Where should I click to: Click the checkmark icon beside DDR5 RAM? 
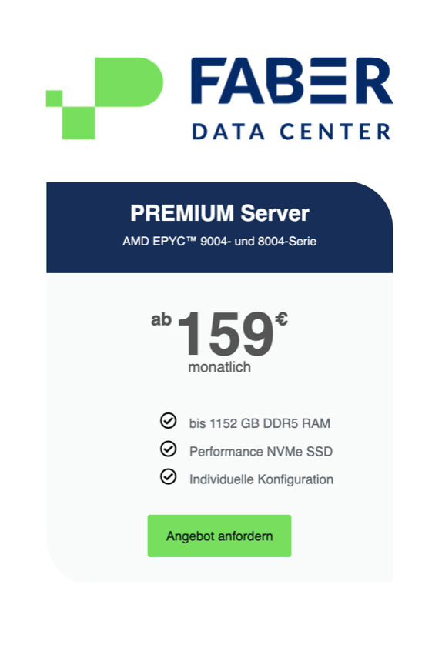coord(169,420)
